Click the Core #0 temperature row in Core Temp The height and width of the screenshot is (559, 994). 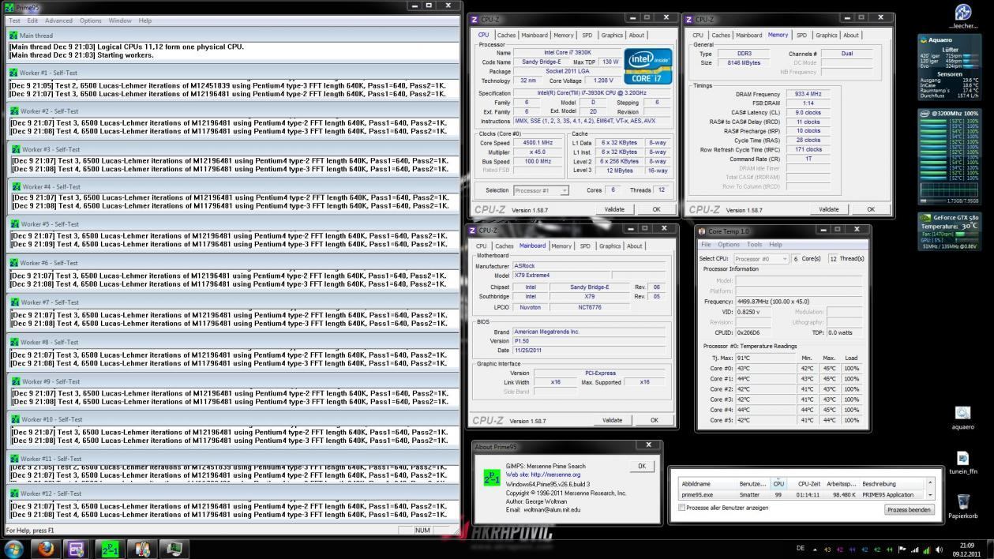tap(782, 369)
